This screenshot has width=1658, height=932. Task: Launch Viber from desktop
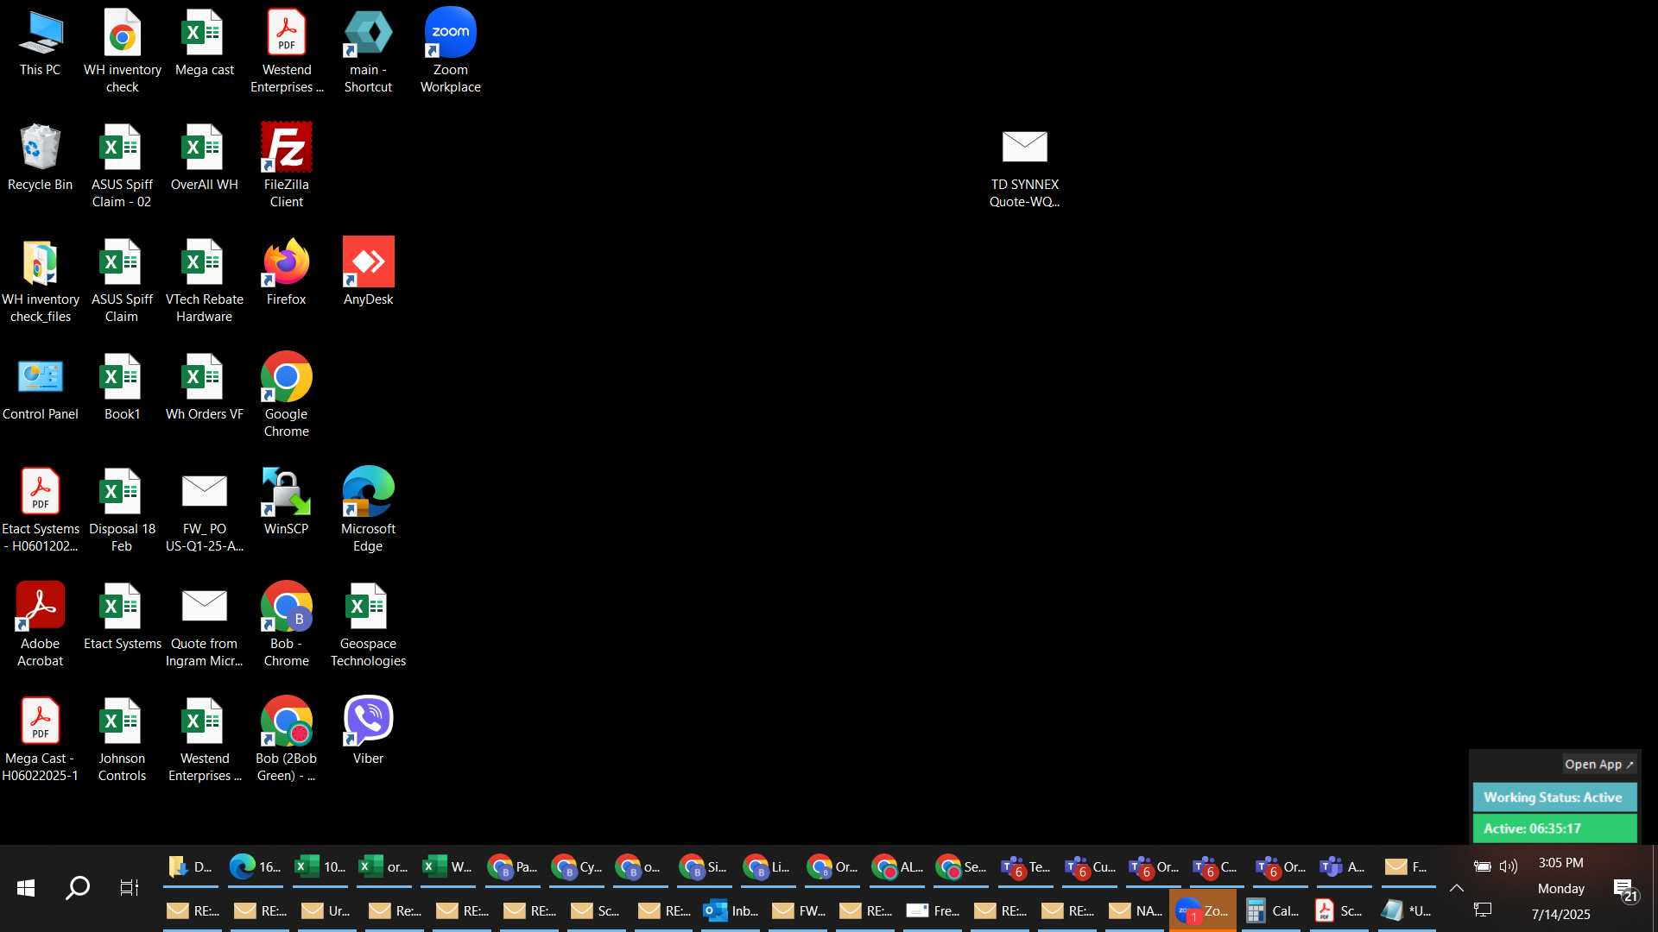[x=368, y=732]
